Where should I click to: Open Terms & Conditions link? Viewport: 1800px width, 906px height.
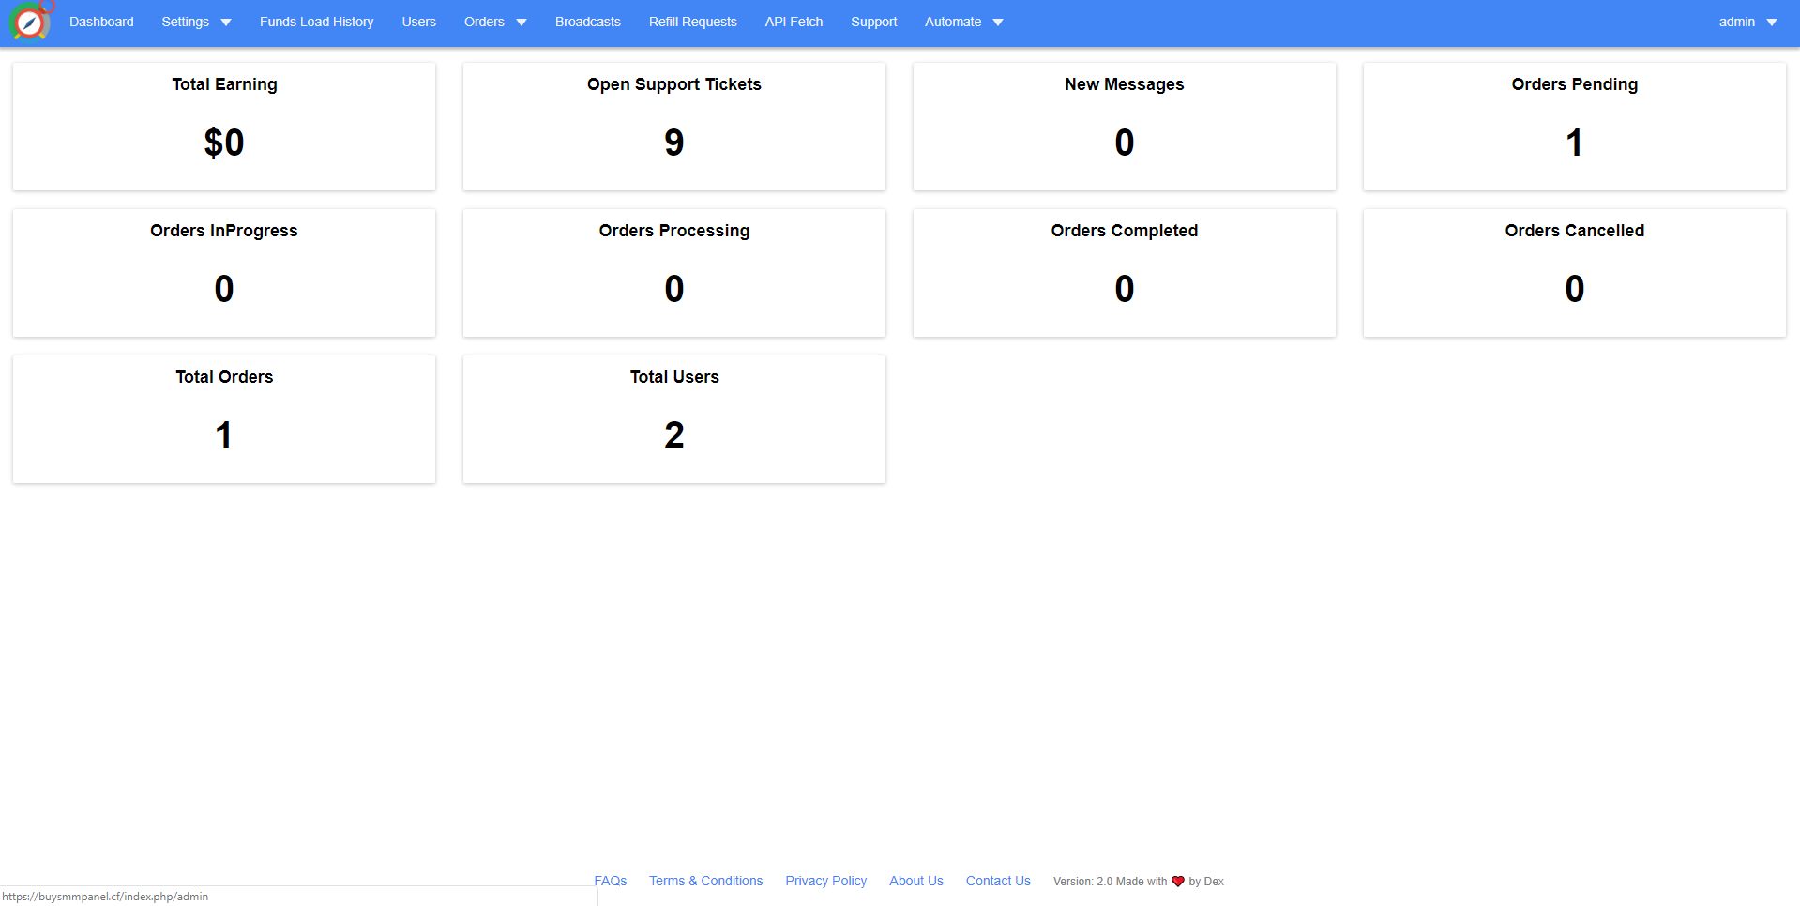[705, 881]
